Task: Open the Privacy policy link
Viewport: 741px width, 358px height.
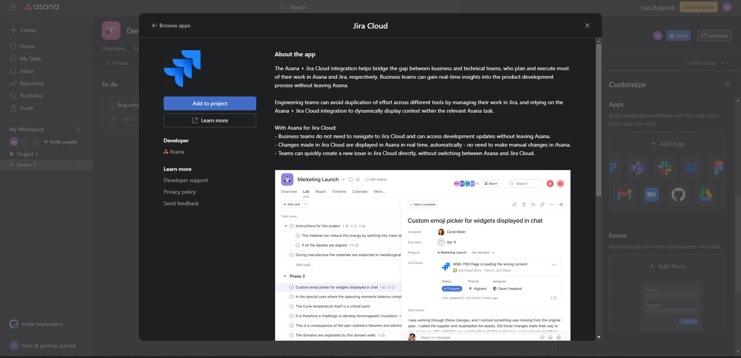Action: click(x=179, y=192)
